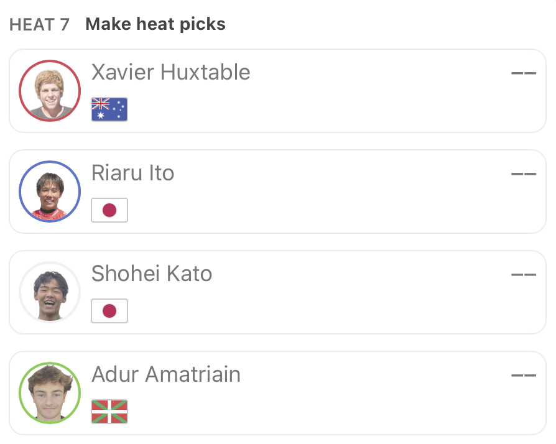Select the Adur Amatriain name text
556x444 pixels.
point(165,374)
